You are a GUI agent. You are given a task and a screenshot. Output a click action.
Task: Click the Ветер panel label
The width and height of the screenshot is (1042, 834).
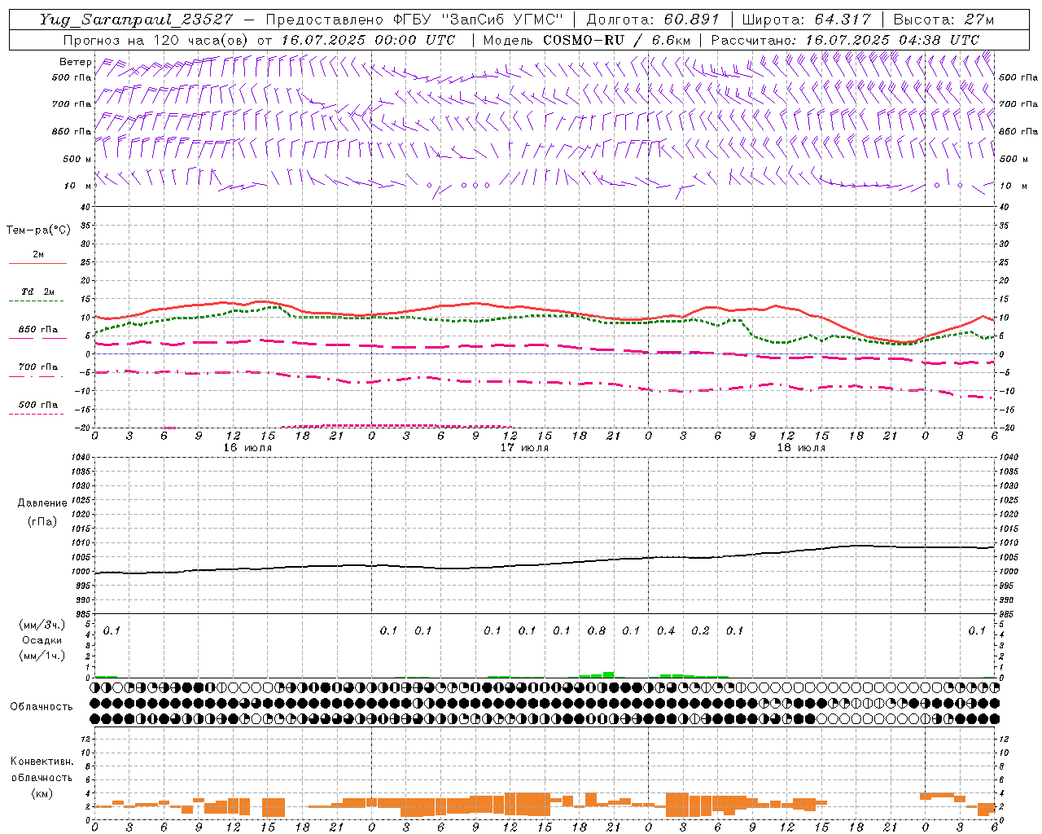(75, 62)
